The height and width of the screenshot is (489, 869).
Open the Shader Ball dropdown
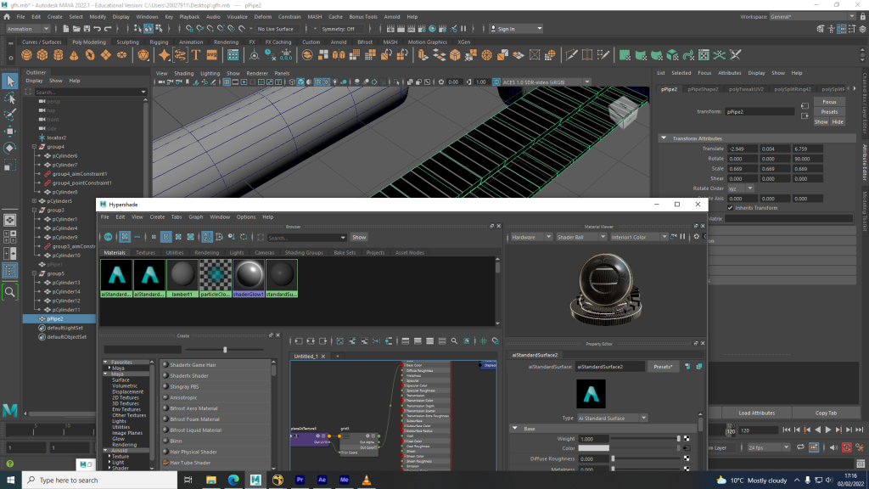580,238
